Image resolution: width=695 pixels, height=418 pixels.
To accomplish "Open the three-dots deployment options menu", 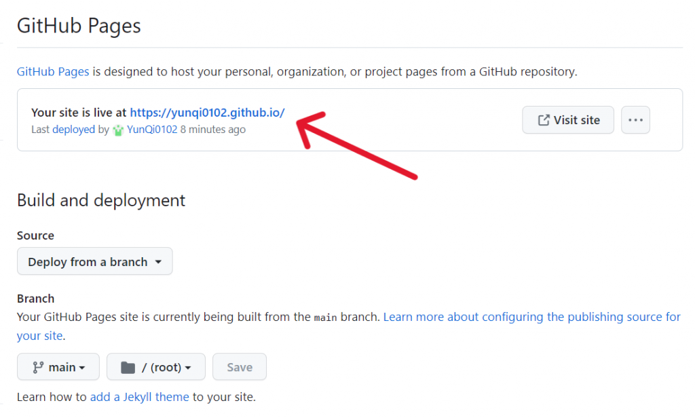I will point(635,120).
